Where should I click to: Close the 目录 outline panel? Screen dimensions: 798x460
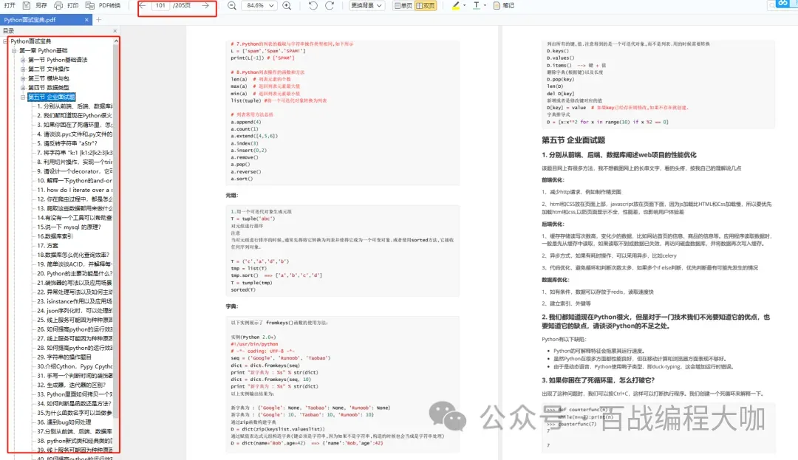115,31
